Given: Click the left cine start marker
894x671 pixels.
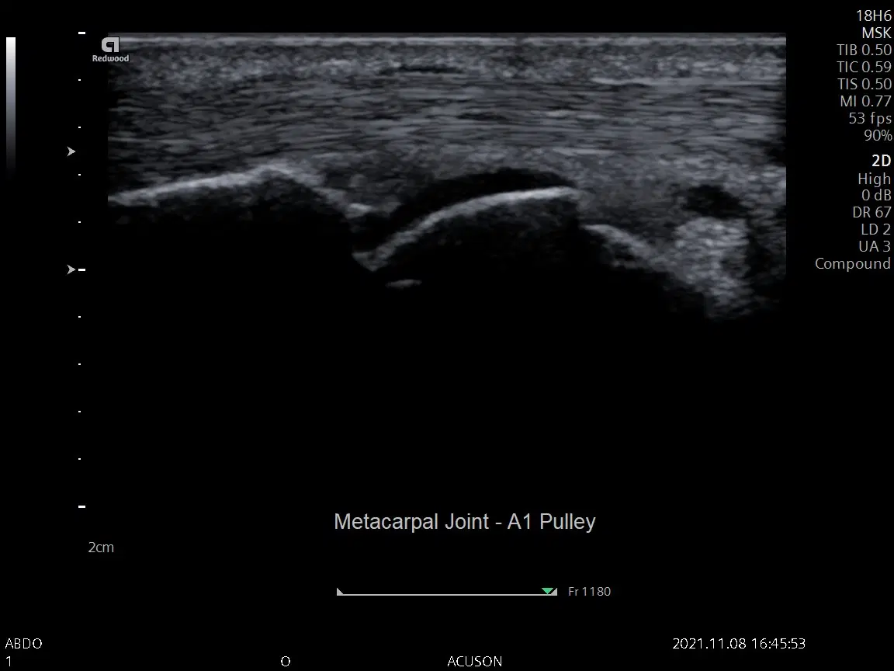Looking at the screenshot, I should click(340, 592).
